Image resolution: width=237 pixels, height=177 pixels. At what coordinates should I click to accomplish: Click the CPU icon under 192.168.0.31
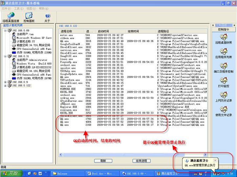[x=14, y=75]
